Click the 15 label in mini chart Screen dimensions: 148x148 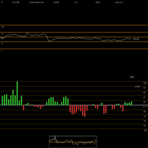95,140
